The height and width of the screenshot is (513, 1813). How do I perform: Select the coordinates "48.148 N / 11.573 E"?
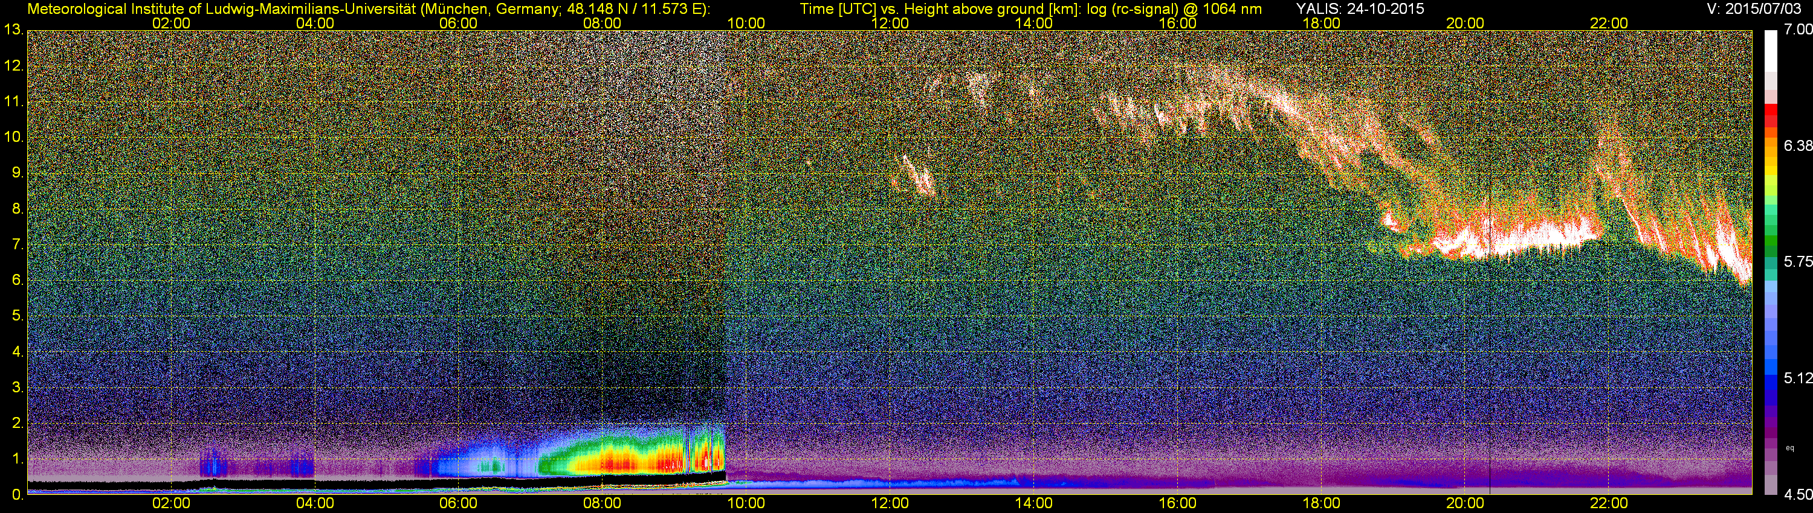pyautogui.click(x=634, y=8)
